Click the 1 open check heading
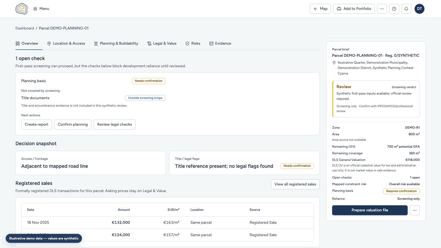The width and height of the screenshot is (441, 248). point(30,58)
